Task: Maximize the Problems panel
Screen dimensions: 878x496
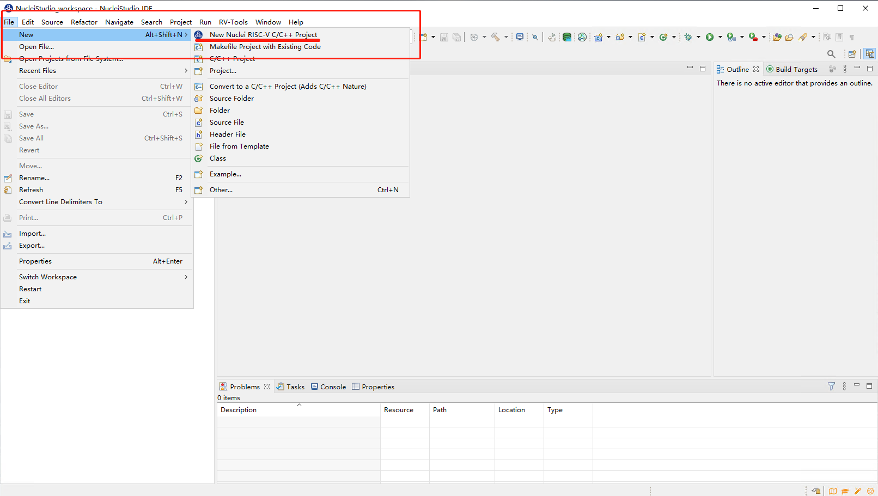Action: [869, 385]
